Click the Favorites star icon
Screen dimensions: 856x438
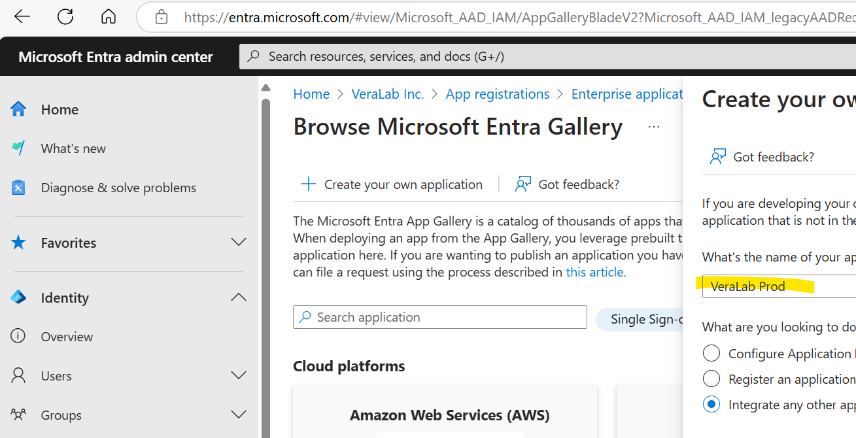pyautogui.click(x=18, y=243)
